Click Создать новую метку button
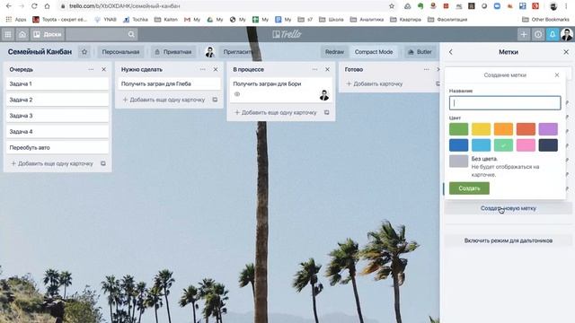 click(x=509, y=208)
